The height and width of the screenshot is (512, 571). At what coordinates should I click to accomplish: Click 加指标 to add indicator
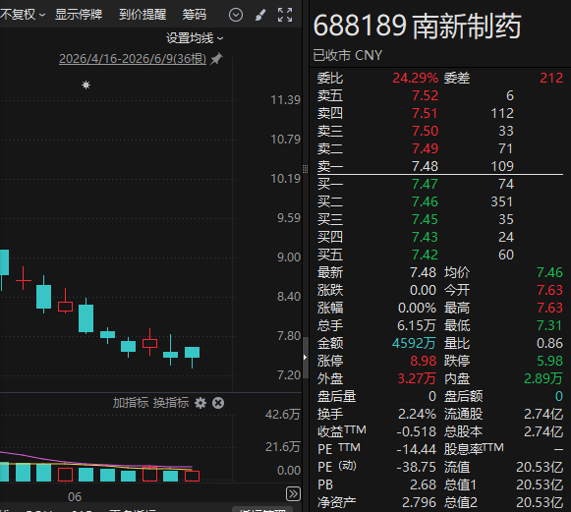pos(131,403)
